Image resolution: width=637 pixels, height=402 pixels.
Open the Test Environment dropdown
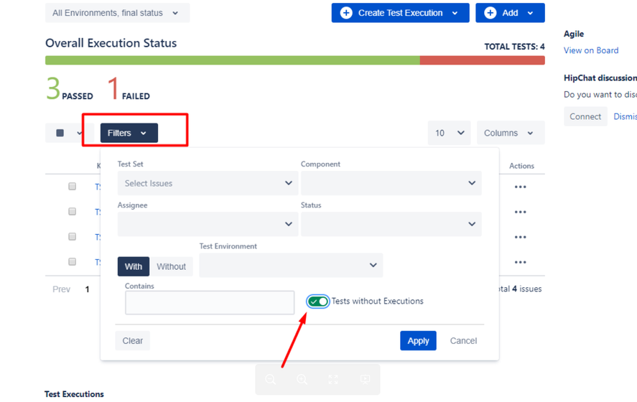click(291, 265)
